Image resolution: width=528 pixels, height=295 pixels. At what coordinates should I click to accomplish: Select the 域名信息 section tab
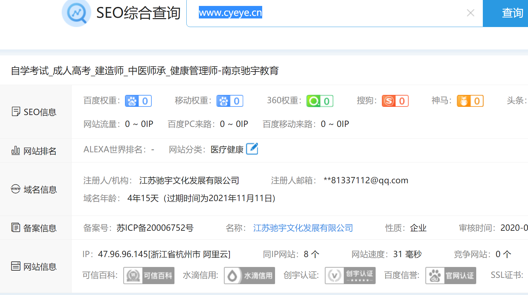pos(34,190)
